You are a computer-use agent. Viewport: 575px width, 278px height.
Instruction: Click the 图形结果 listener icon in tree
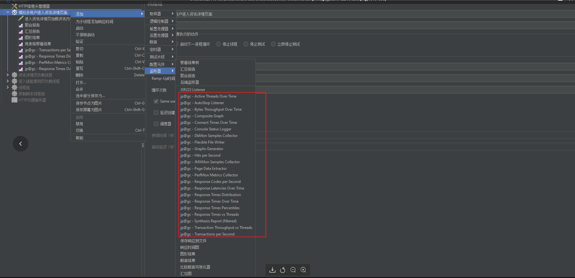21,38
